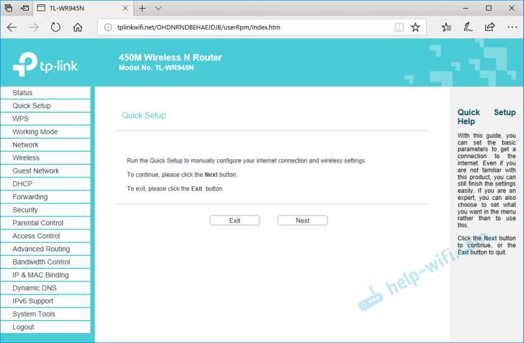
Task: Set these tabs aside icon
Action: coord(24,8)
